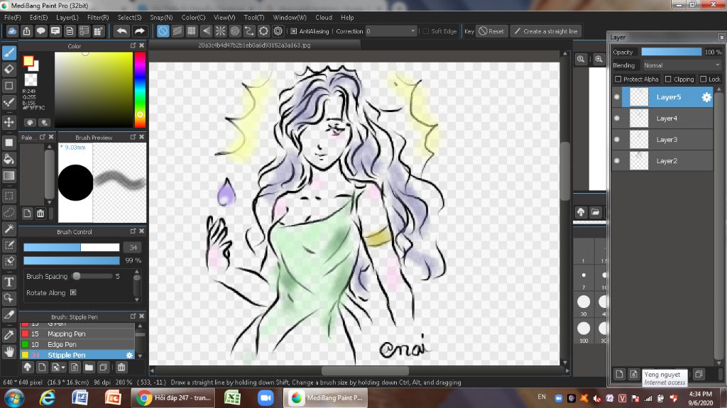The width and height of the screenshot is (727, 408).
Task: Switch to the image document tab
Action: 254,45
